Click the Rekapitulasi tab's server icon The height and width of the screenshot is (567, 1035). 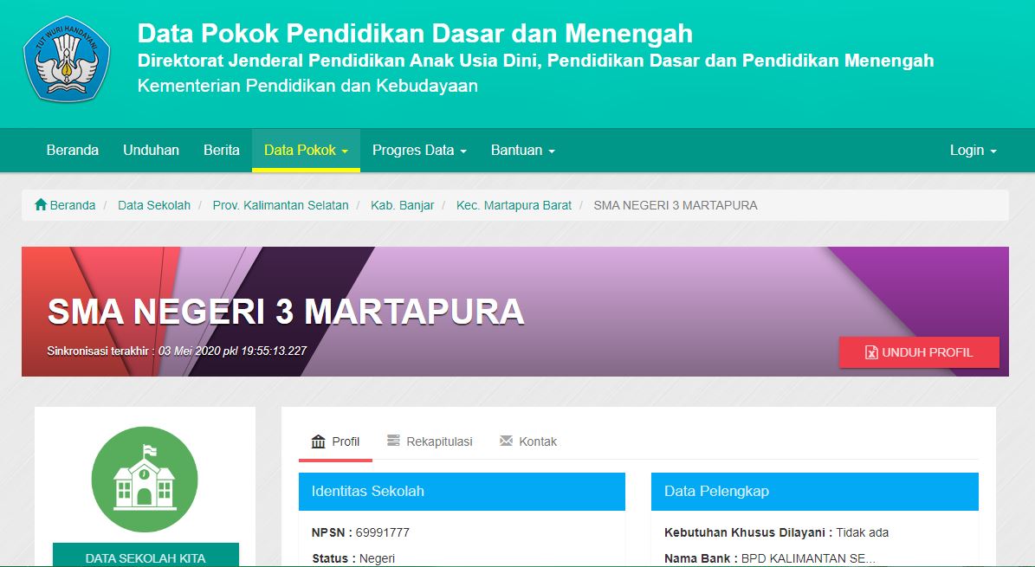pyautogui.click(x=394, y=441)
